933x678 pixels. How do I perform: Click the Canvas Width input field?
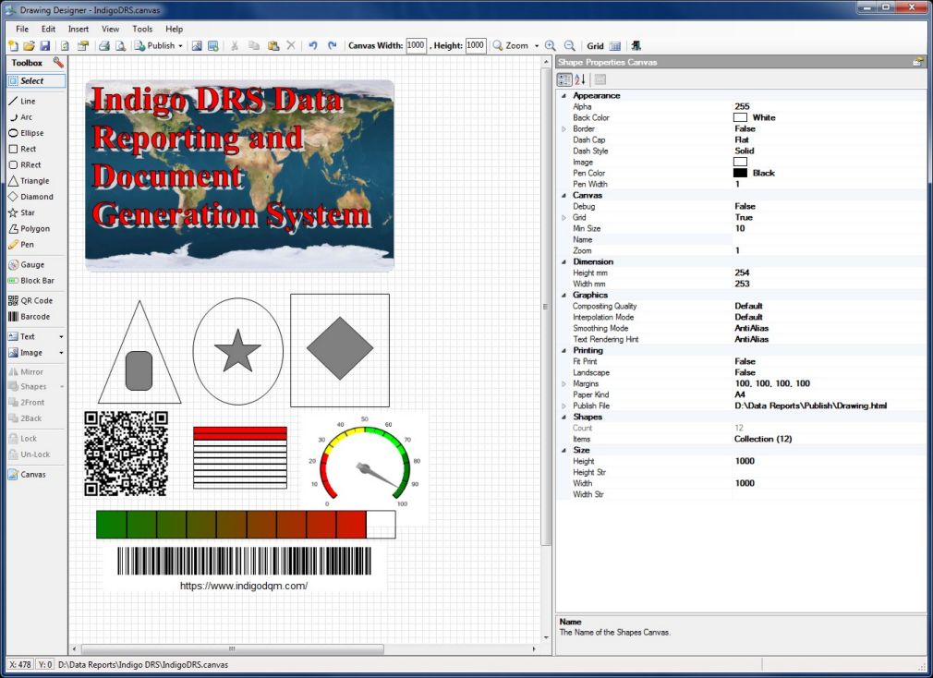[x=416, y=45]
